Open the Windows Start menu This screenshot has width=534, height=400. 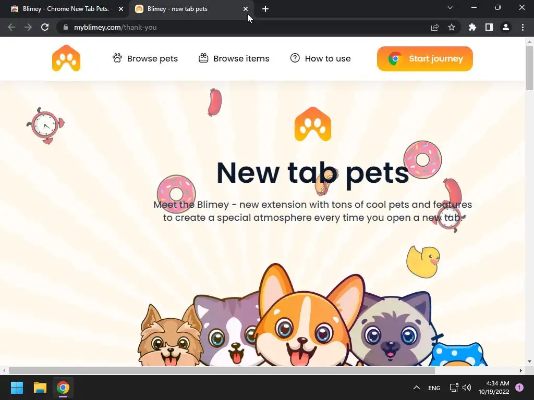pos(17,387)
